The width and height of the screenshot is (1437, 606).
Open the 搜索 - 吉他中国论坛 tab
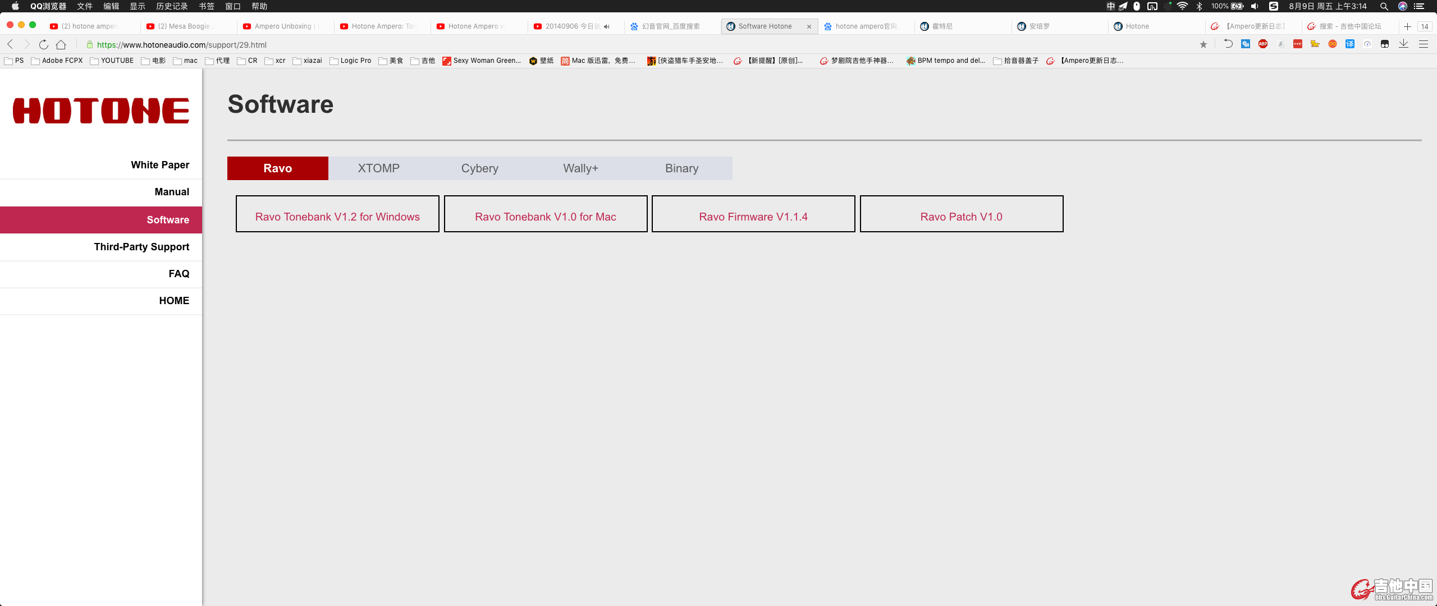pyautogui.click(x=1351, y=26)
